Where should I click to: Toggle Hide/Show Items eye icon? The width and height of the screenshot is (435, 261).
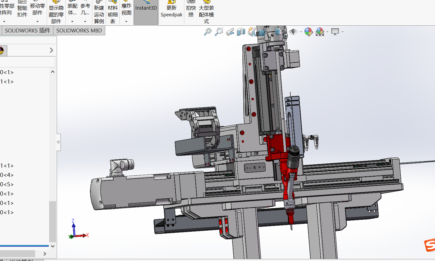pyautogui.click(x=293, y=32)
